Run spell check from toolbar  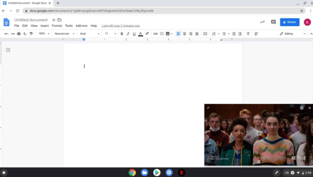tap(25, 34)
